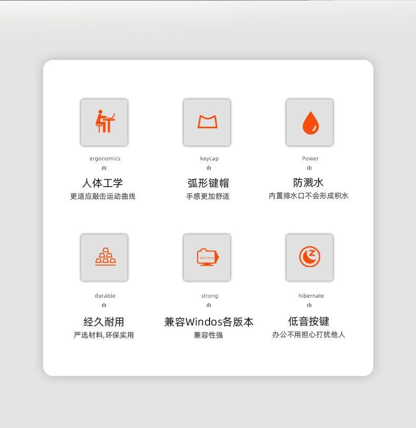Click the small bars under hibernate
The width and height of the screenshot is (416, 428).
coord(309,305)
